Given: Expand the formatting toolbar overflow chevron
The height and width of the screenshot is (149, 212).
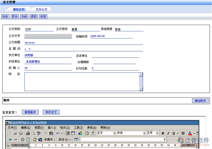Looking at the screenshot, I should [x=197, y=133].
